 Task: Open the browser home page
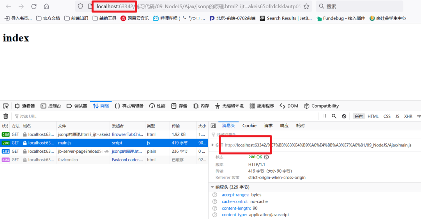(x=46, y=7)
